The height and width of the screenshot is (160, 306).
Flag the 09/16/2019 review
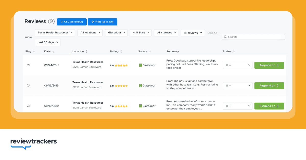coord(28,86)
